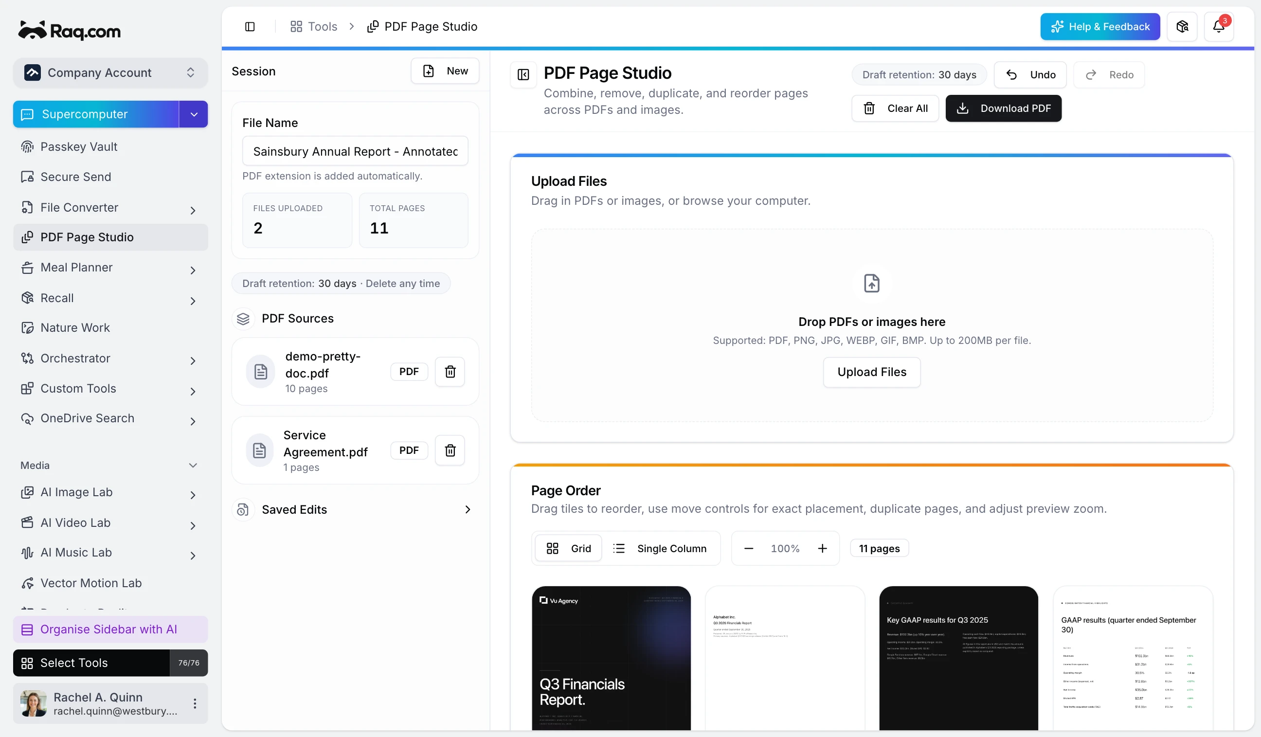Open Secure Send tool

110,177
